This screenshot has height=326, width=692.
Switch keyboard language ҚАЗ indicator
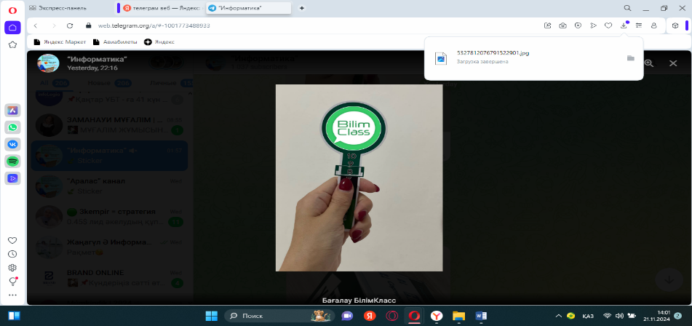tap(588, 316)
